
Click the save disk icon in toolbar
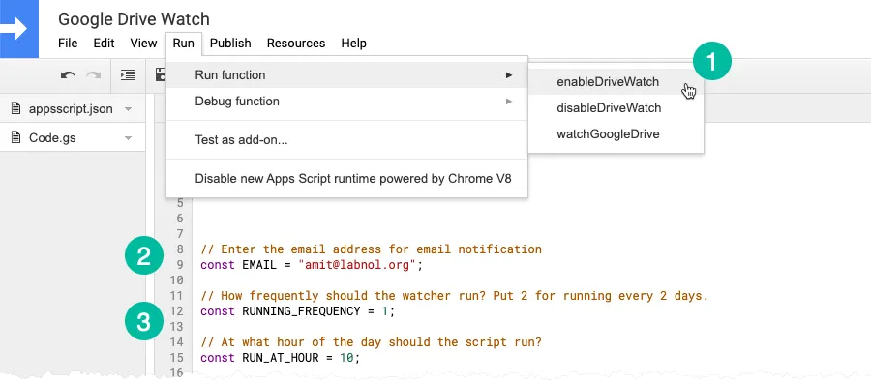(161, 75)
